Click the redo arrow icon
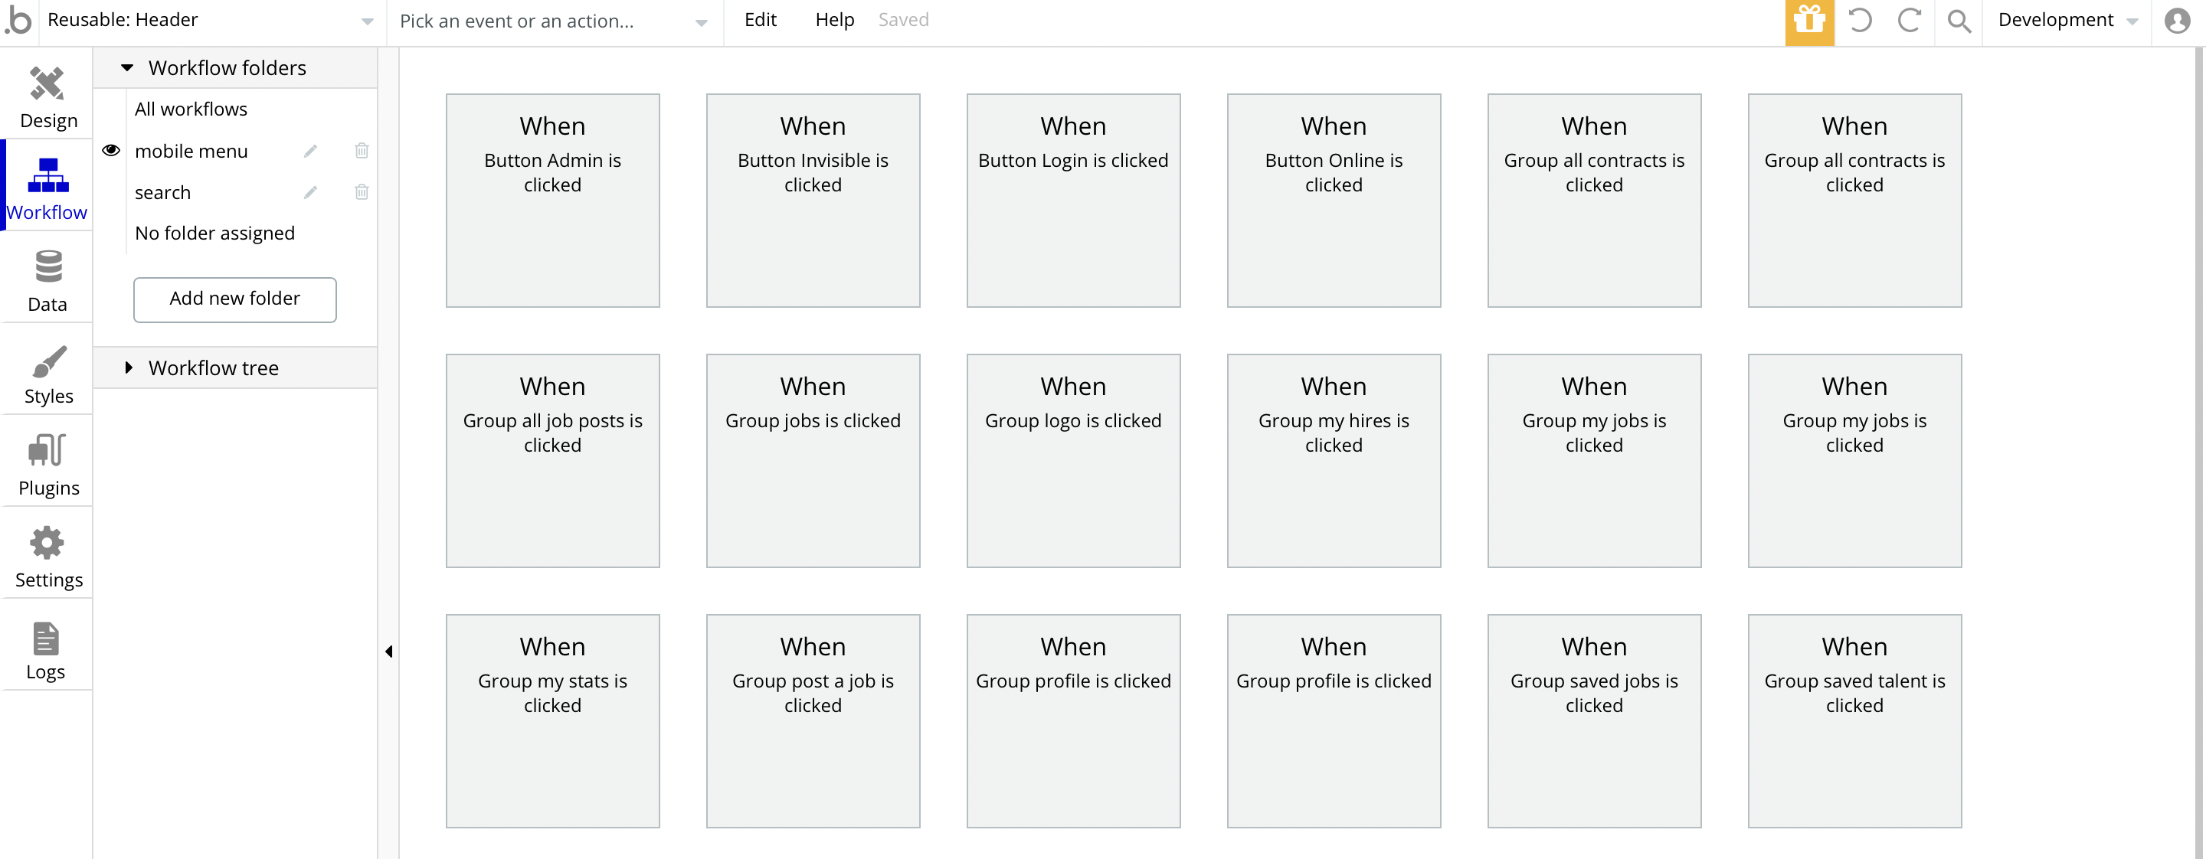The image size is (2206, 859). pos(1909,21)
